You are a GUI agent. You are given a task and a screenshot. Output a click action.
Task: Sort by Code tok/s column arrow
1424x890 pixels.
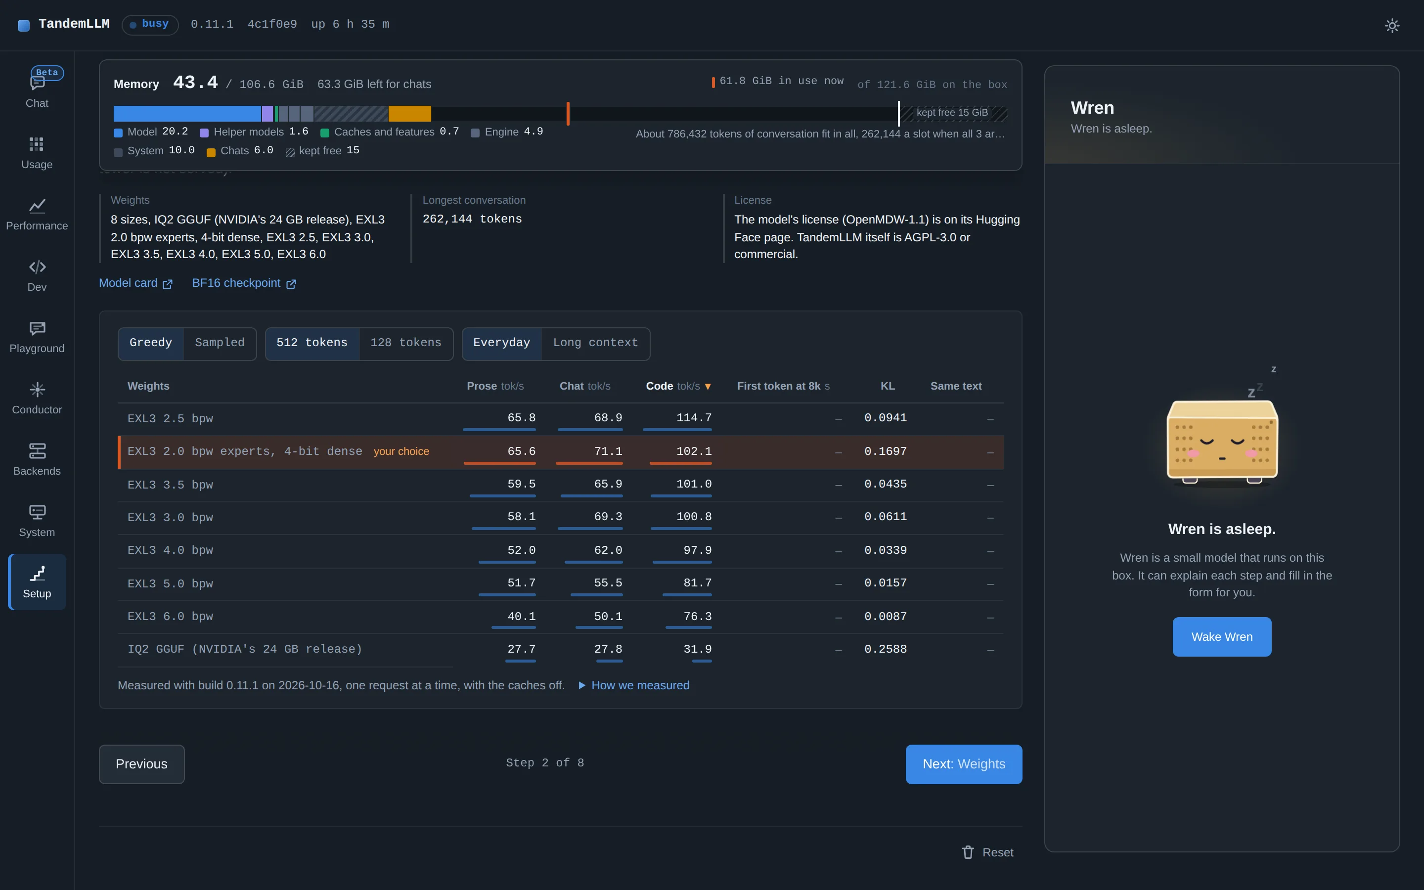tap(708, 387)
